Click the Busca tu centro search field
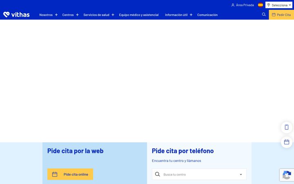The height and width of the screenshot is (184, 294). (199, 175)
